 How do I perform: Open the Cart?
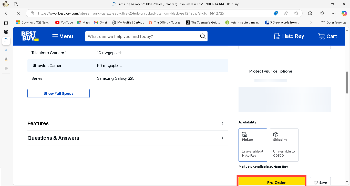pyautogui.click(x=327, y=36)
